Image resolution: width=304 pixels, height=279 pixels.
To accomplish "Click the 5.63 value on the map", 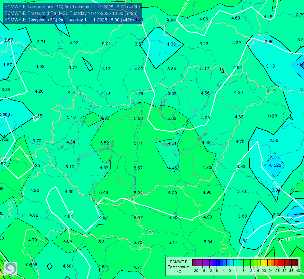I will pos(172,118).
